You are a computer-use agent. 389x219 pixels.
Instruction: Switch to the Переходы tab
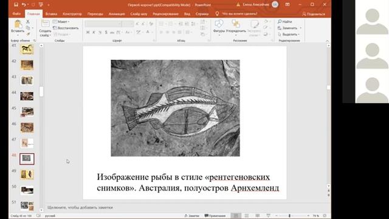(95, 14)
